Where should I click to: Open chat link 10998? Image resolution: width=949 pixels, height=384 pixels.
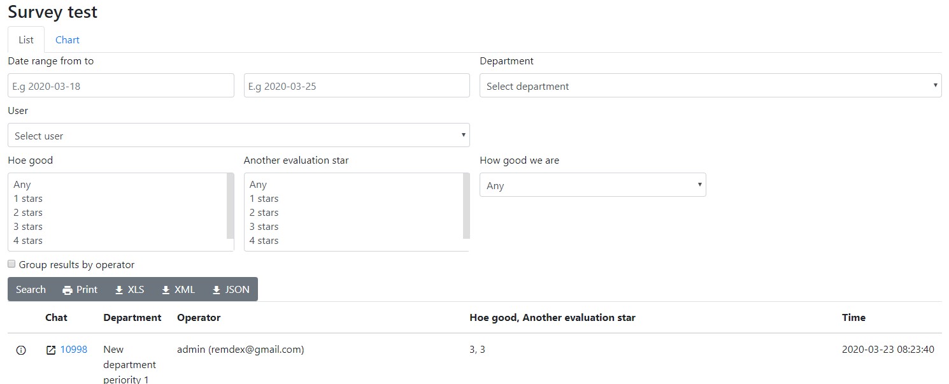[x=74, y=350]
